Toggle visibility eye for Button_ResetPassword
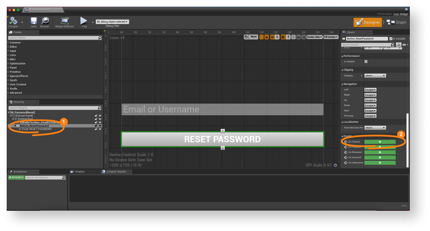Screen dimensions: 430x231 point(100,126)
